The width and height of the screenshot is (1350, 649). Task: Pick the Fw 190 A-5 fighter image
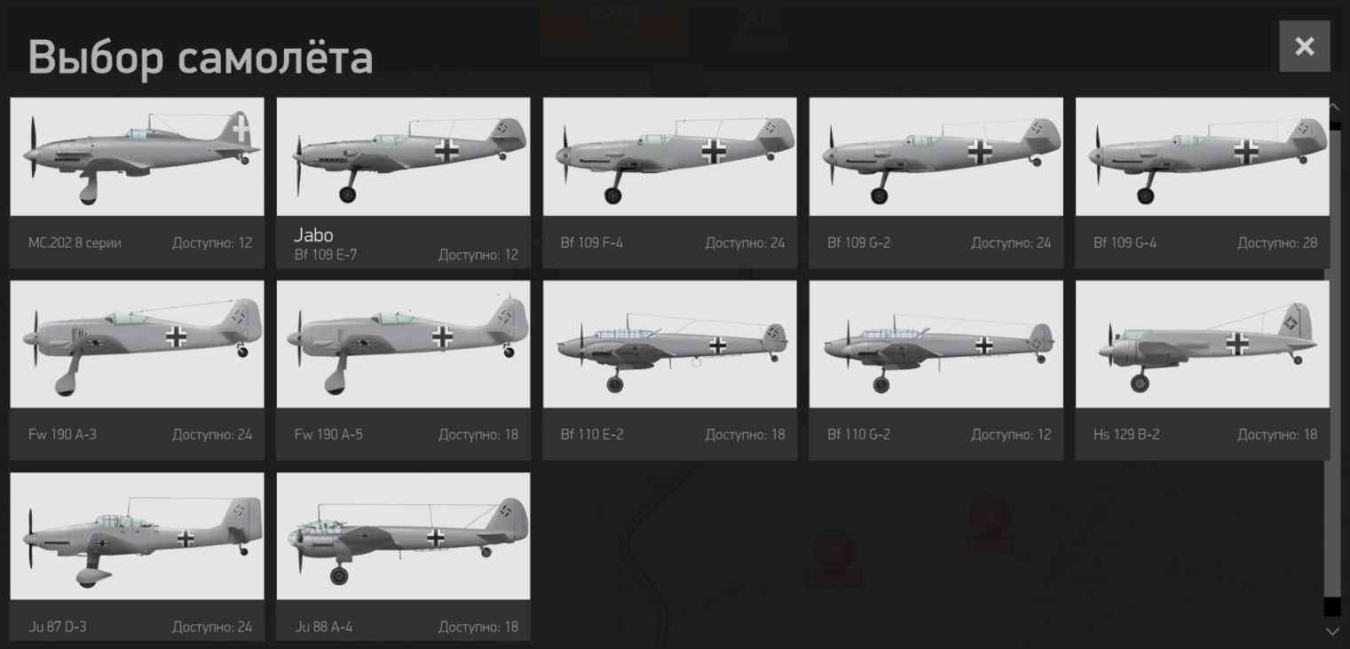coord(404,344)
